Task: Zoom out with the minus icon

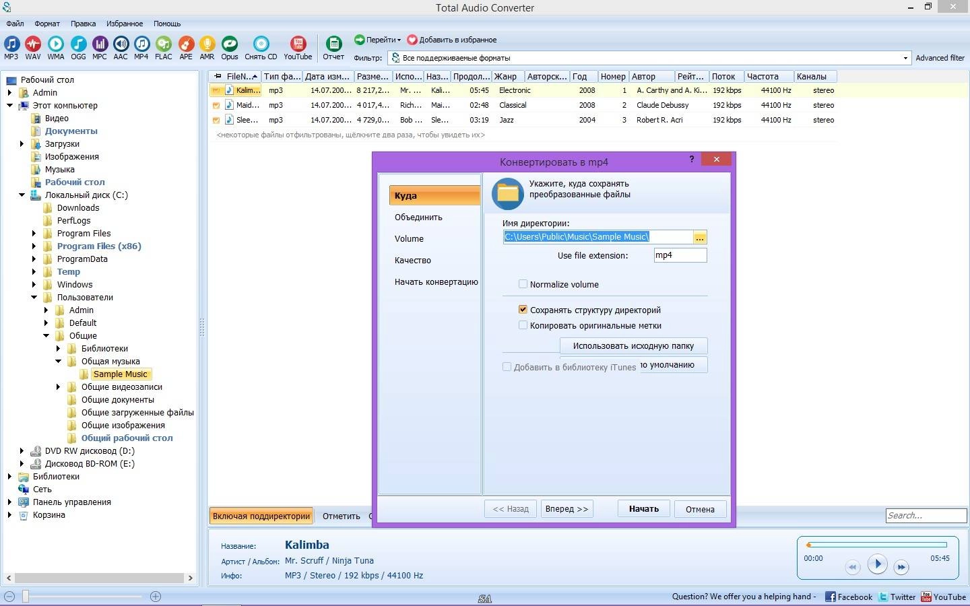Action: pos(9,597)
